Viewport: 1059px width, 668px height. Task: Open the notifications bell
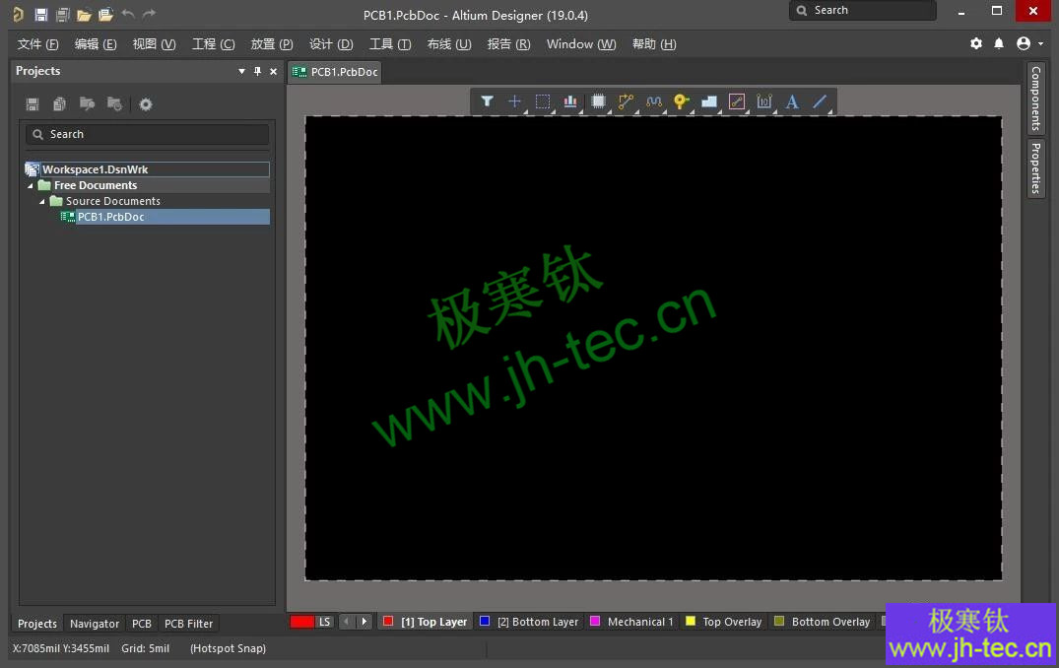(x=999, y=43)
